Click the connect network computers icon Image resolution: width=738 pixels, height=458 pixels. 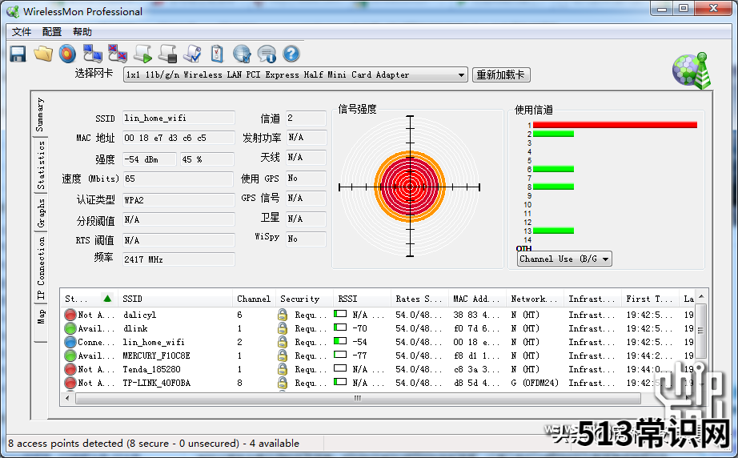93,54
